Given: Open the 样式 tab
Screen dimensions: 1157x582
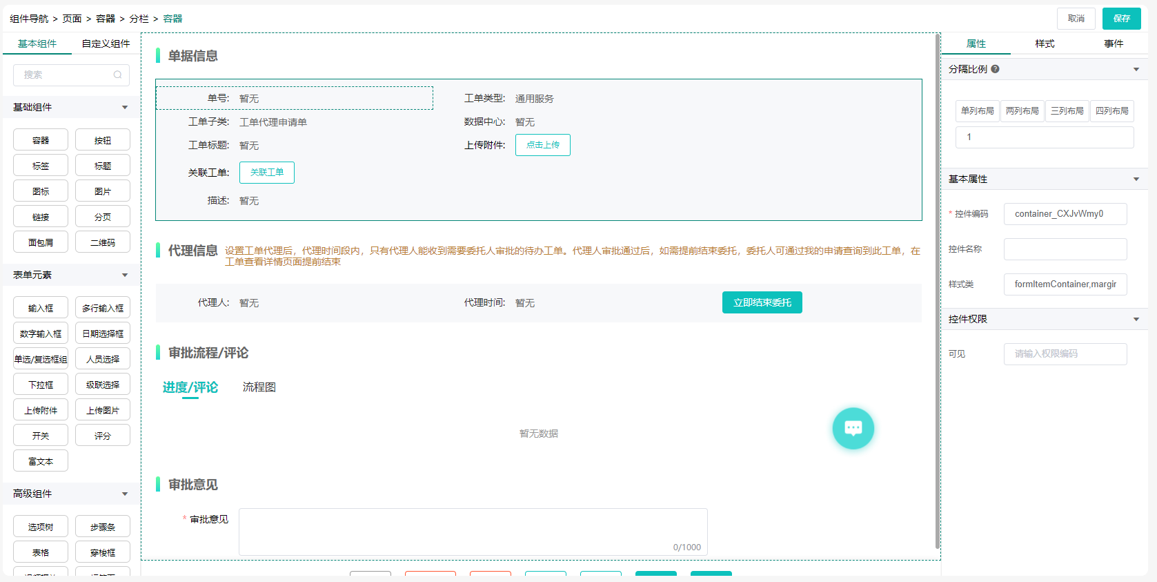Looking at the screenshot, I should point(1045,43).
